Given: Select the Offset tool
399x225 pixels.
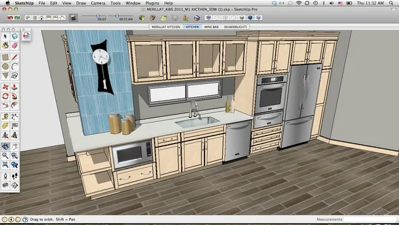Looking at the screenshot, I should (15, 105).
